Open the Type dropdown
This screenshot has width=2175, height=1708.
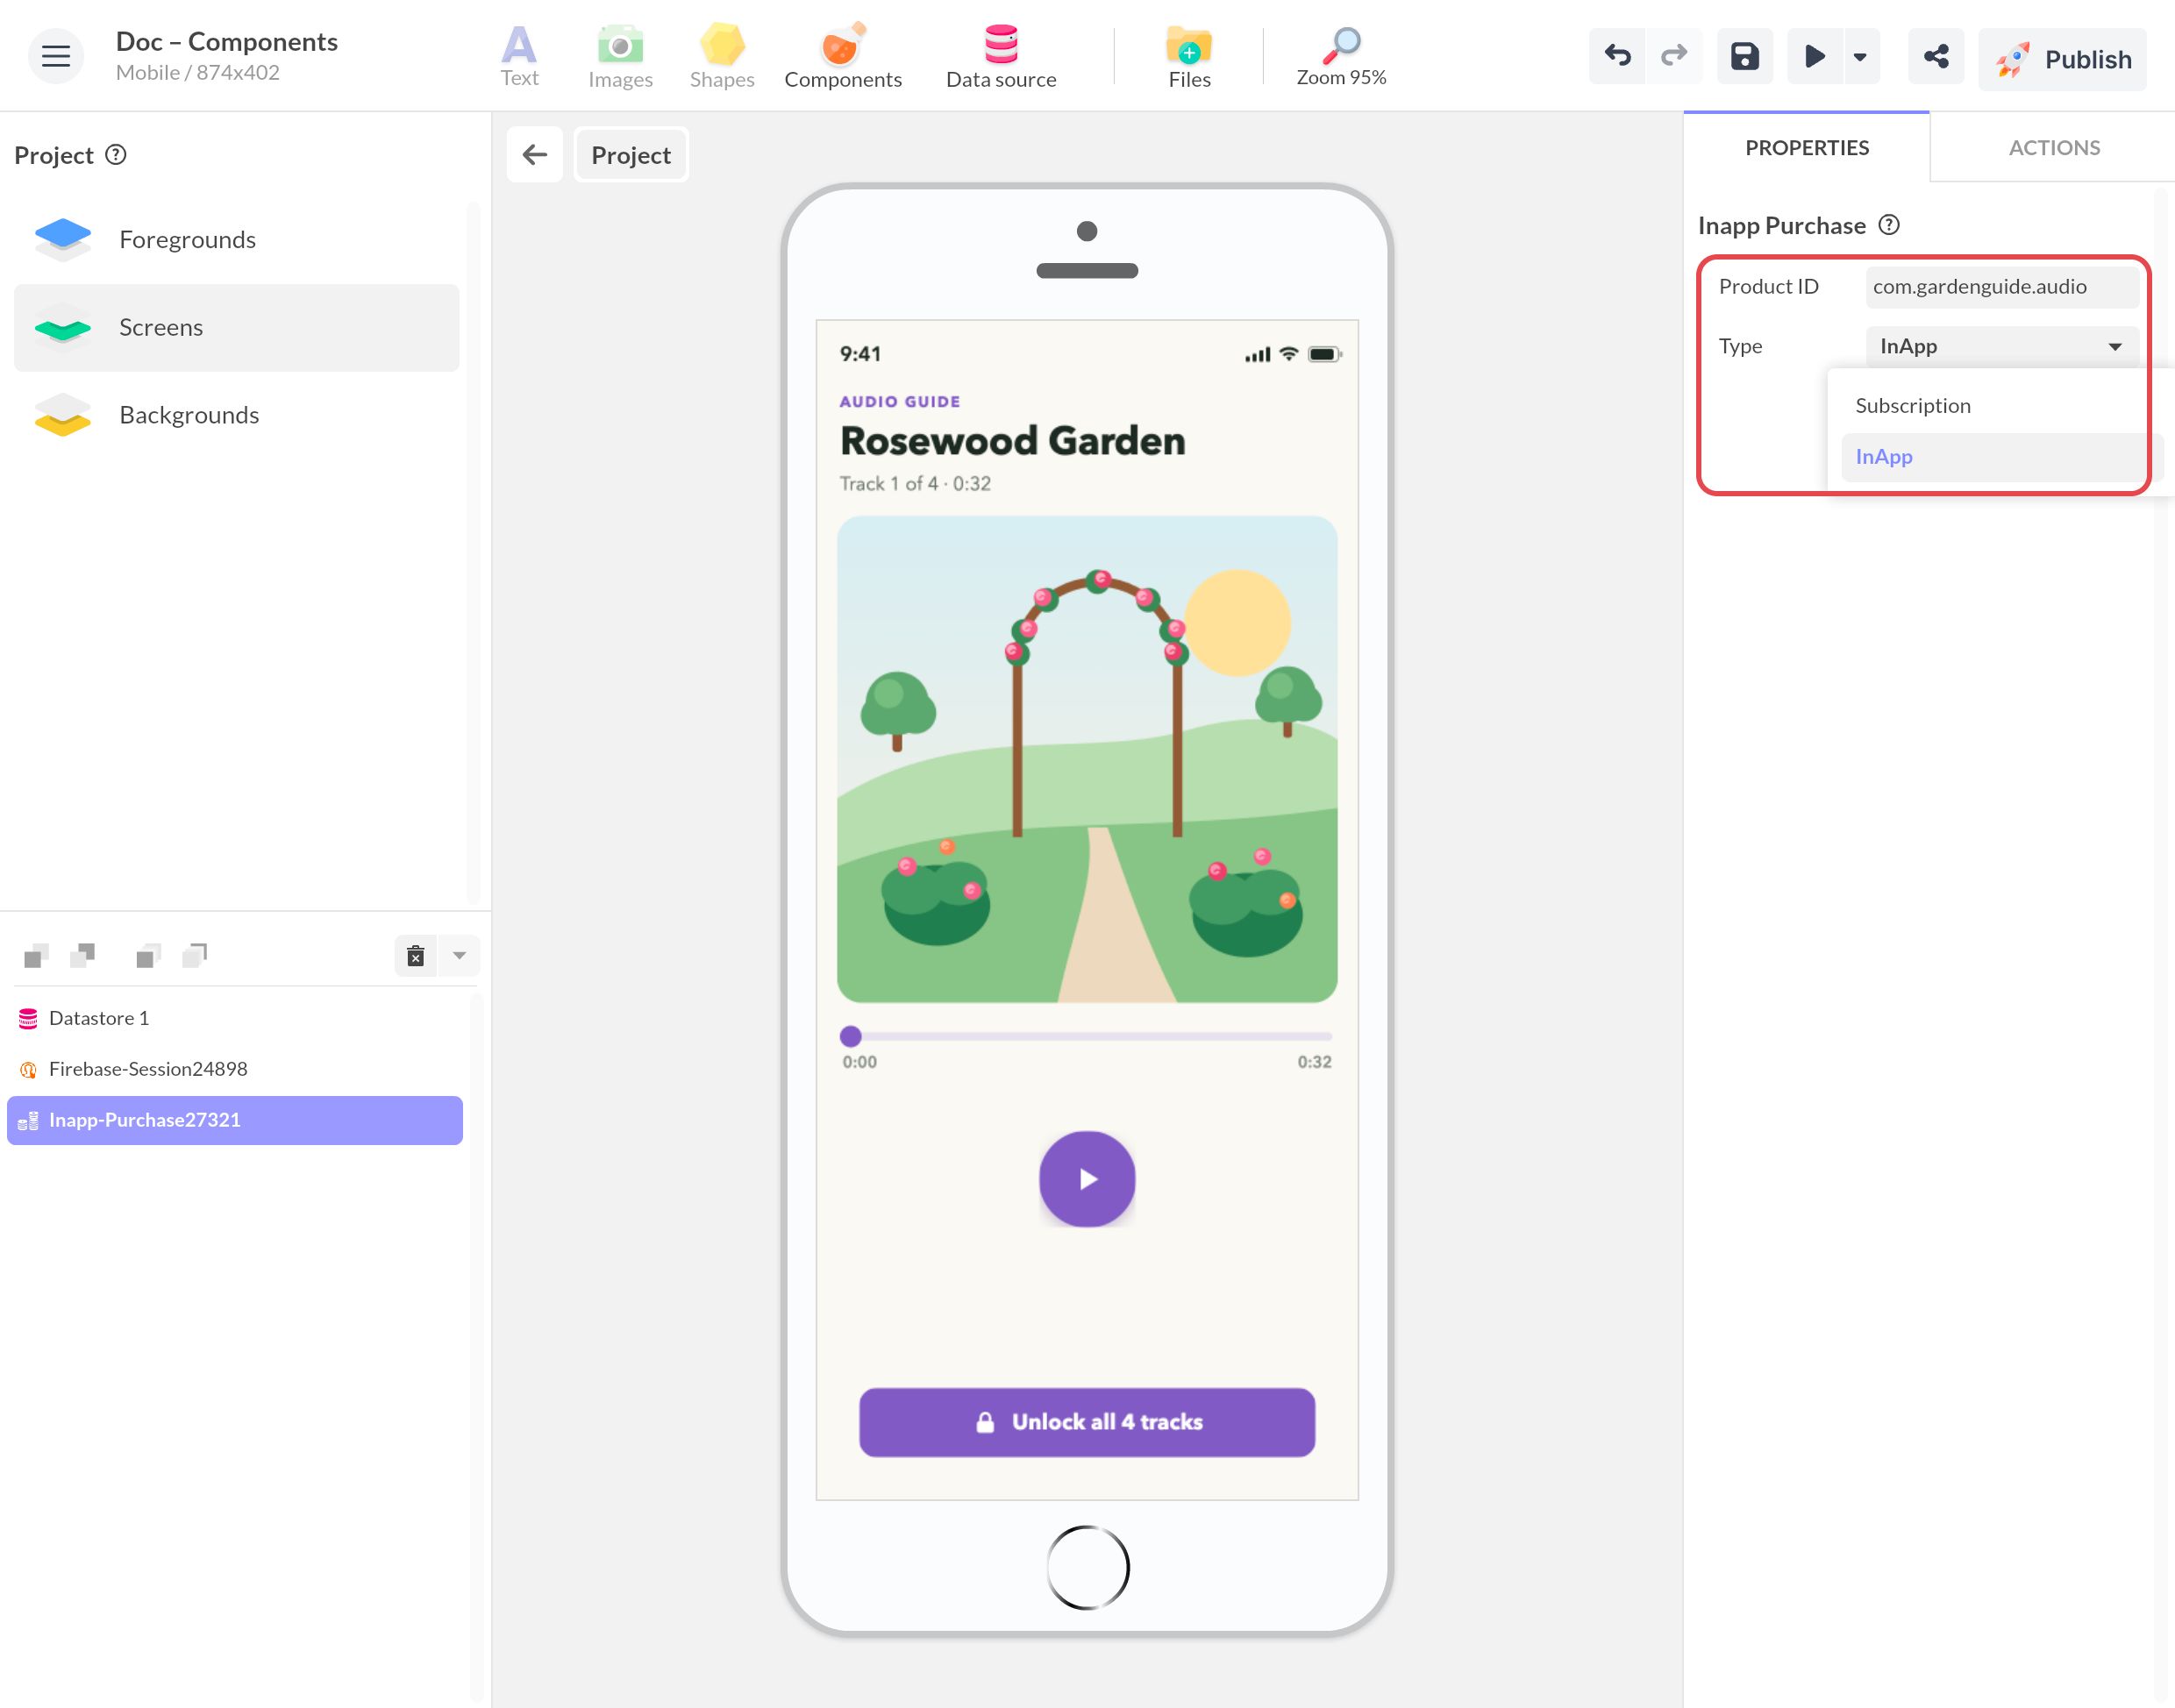point(2001,346)
